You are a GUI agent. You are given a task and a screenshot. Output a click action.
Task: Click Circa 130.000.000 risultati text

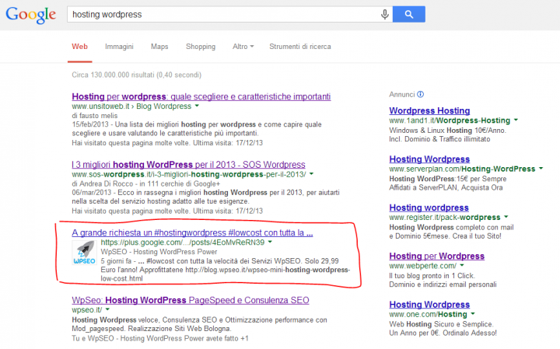tap(136, 75)
